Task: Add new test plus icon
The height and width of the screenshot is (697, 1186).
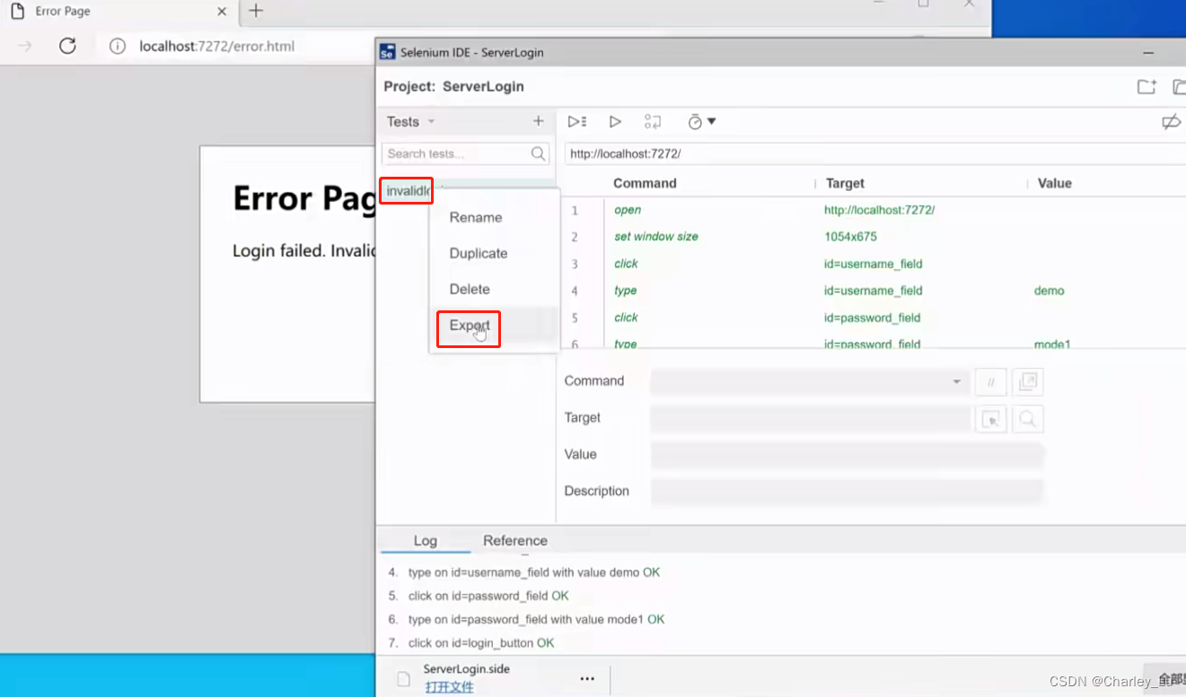Action: pyautogui.click(x=539, y=121)
